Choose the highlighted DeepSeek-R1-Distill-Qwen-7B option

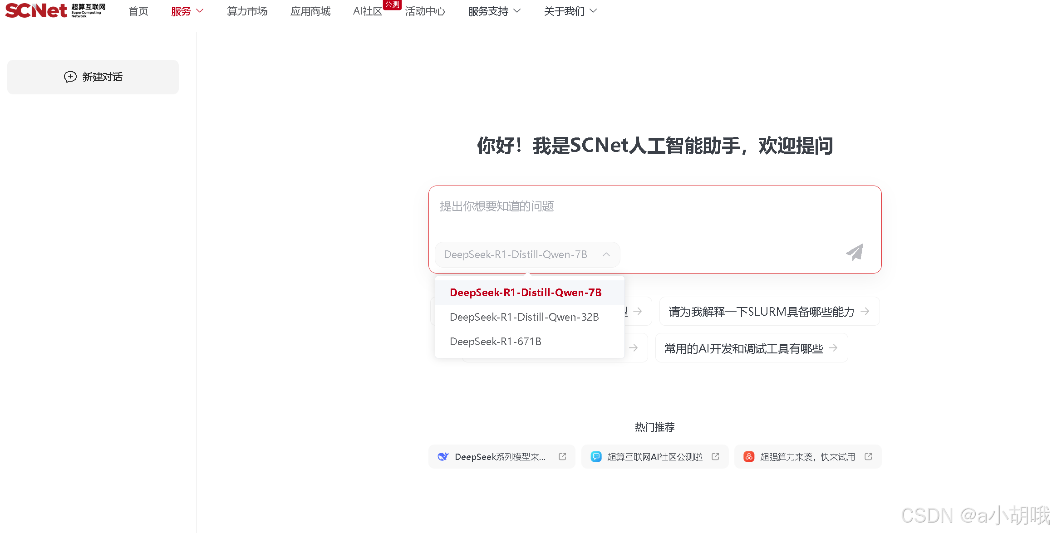(x=526, y=293)
